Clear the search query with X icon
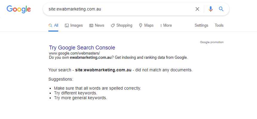Screen dimensions: 257x119 pyautogui.click(x=197, y=9)
